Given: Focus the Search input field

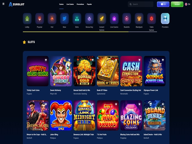Looking at the screenshot, I should pos(141,4).
